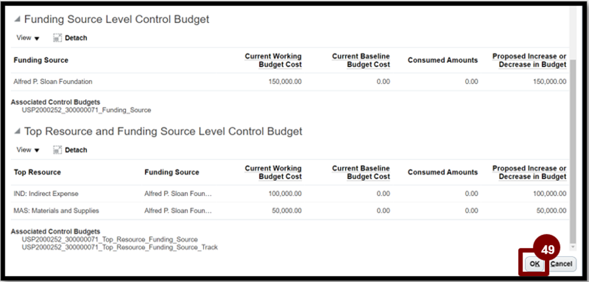
Task: Click the Cancel button
Action: pyautogui.click(x=561, y=264)
